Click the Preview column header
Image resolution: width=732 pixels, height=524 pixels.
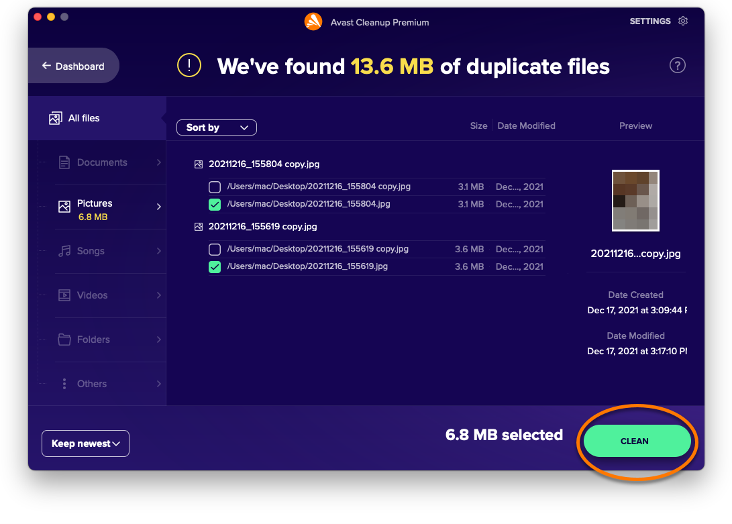pos(635,125)
